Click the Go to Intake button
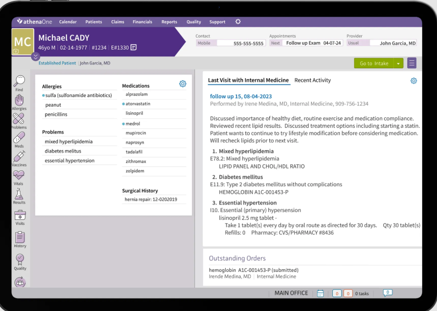Viewport: 437px width, 311px height. [374, 63]
